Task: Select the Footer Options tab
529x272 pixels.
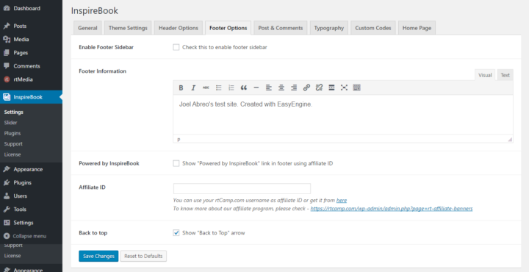Action: [228, 28]
